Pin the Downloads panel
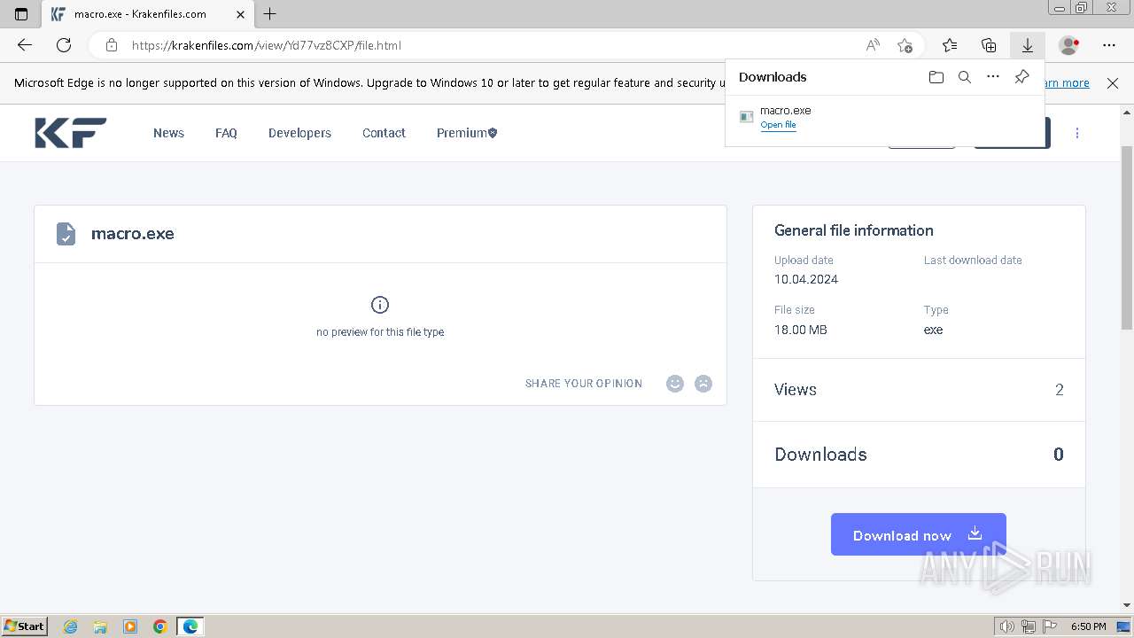 point(1021,77)
